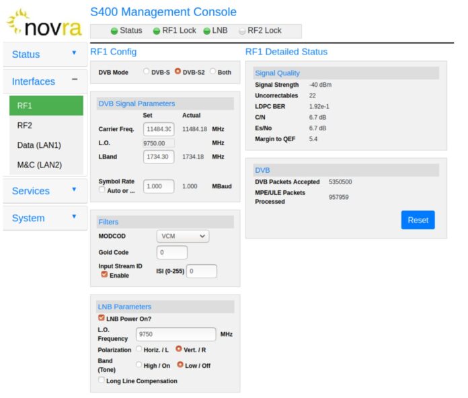
Task: Toggle the Input Stream ID Enable checkbox
Action: tap(104, 275)
